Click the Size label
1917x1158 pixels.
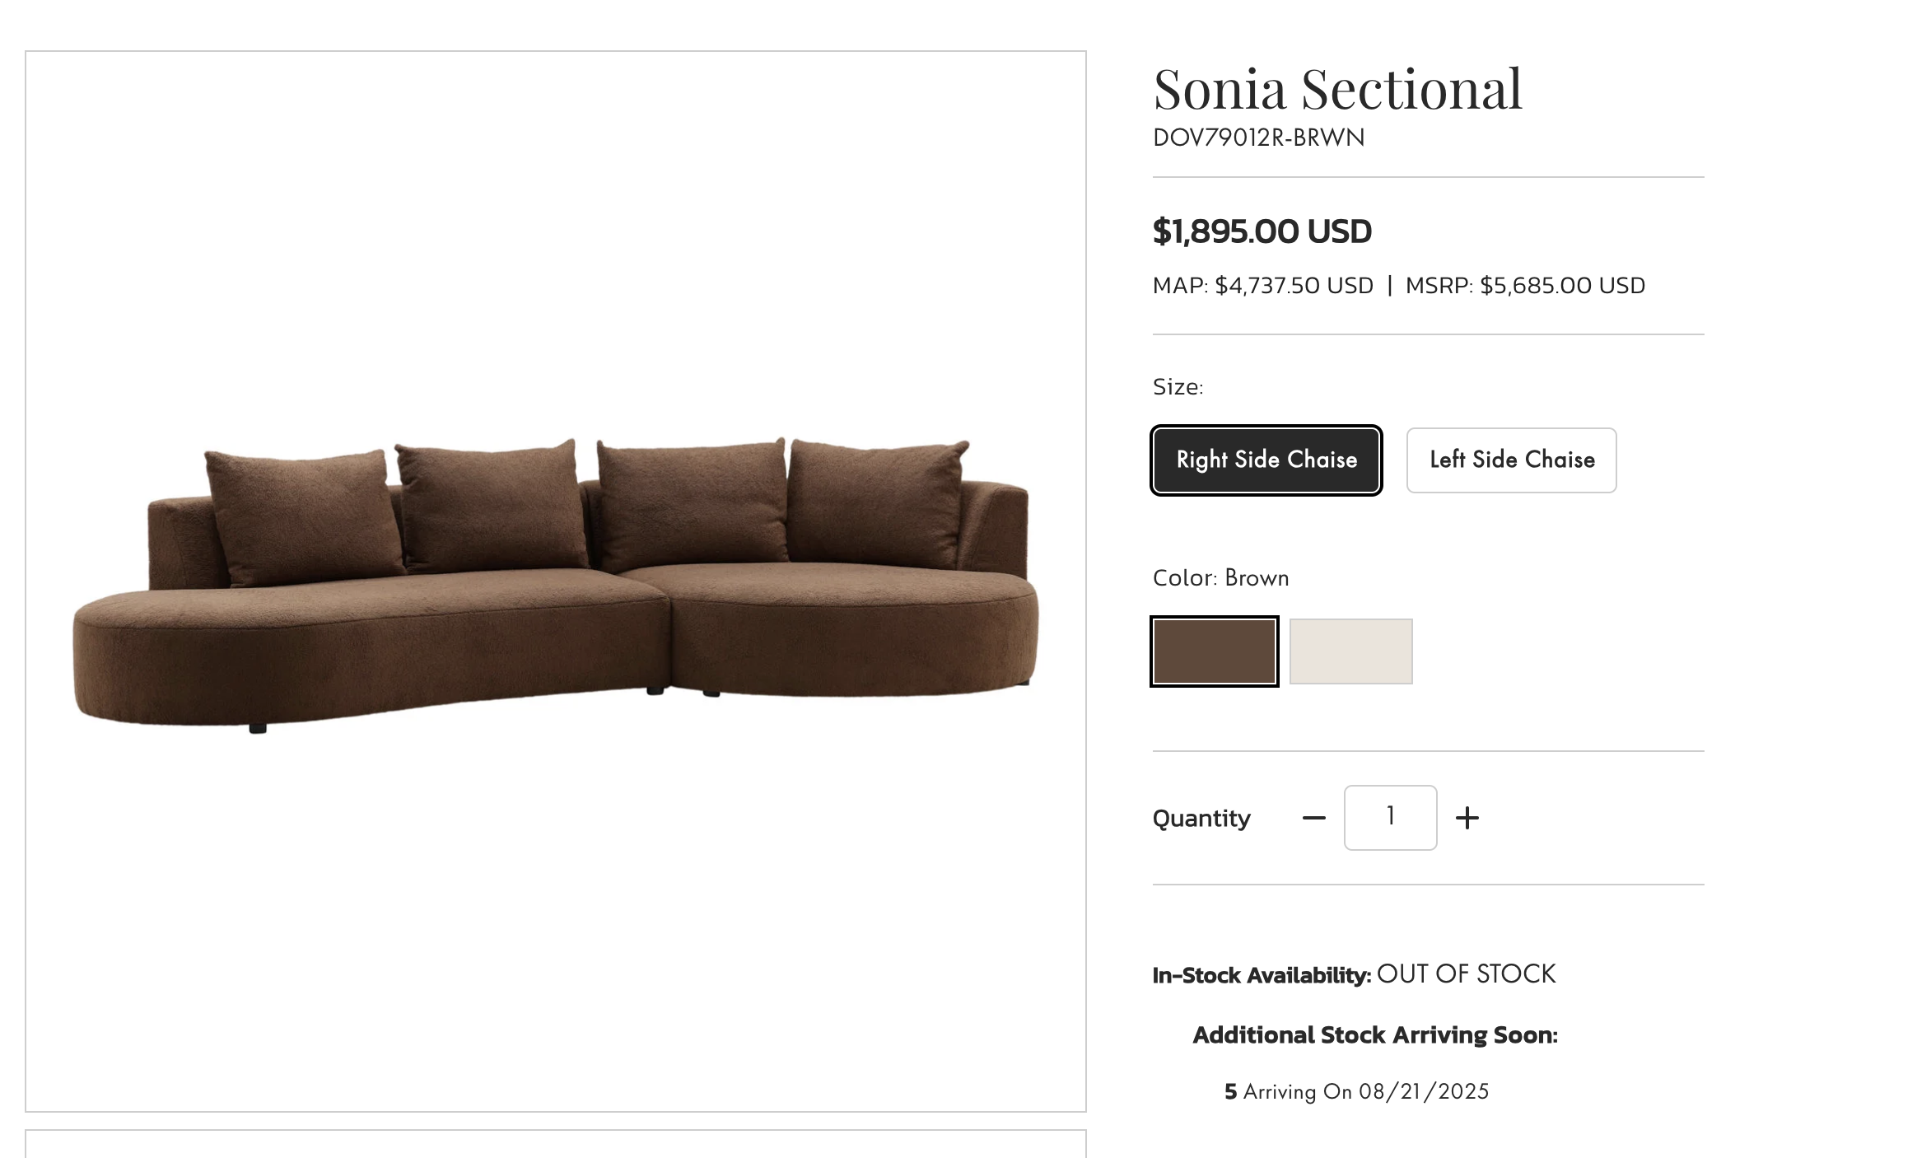(x=1178, y=387)
